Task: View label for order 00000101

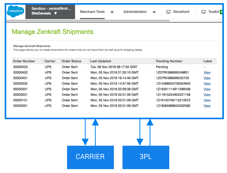Action: [x=207, y=100]
